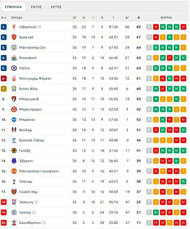
Task: Click the Liverpool club crest icon
Action: (14, 27)
